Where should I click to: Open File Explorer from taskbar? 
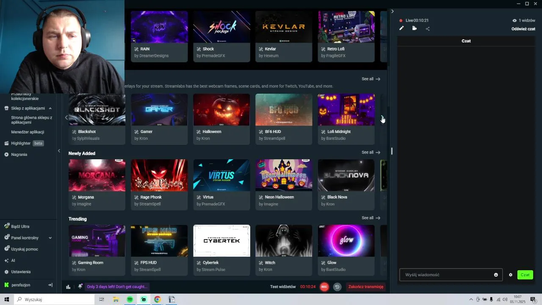click(x=116, y=299)
